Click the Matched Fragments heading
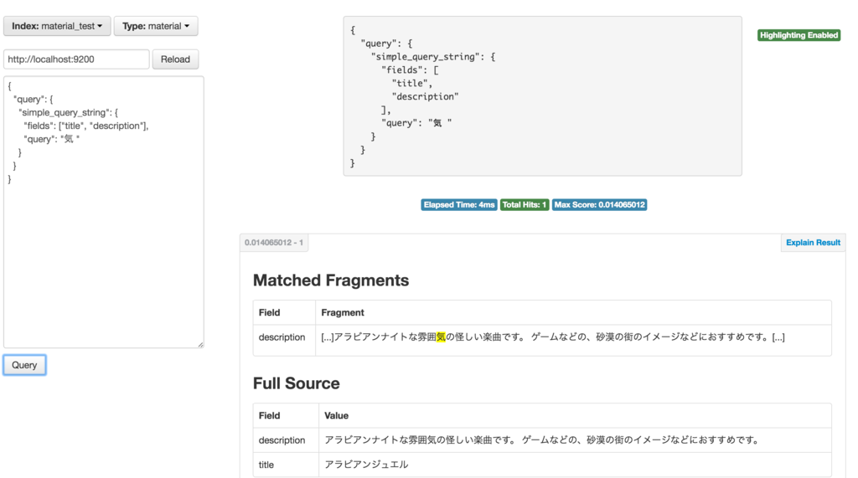 (330, 280)
